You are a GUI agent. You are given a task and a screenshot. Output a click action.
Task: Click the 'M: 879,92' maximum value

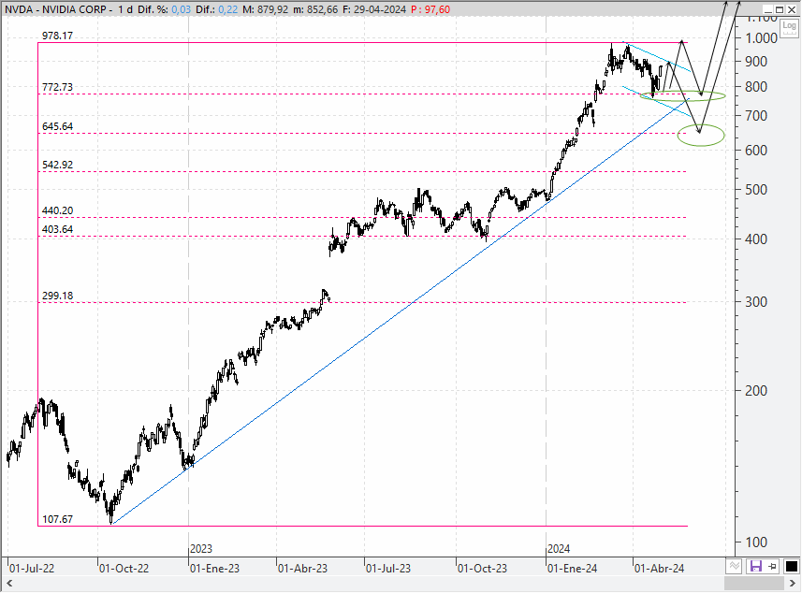click(x=266, y=9)
